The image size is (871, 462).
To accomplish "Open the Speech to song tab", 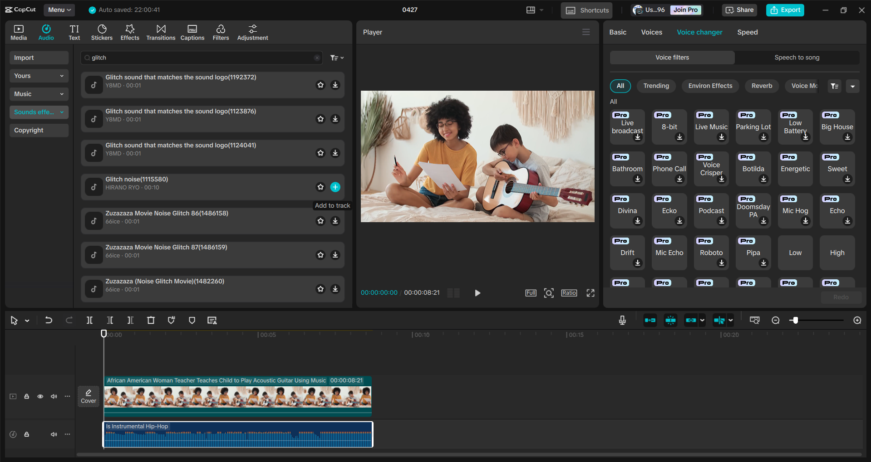I will click(x=797, y=57).
